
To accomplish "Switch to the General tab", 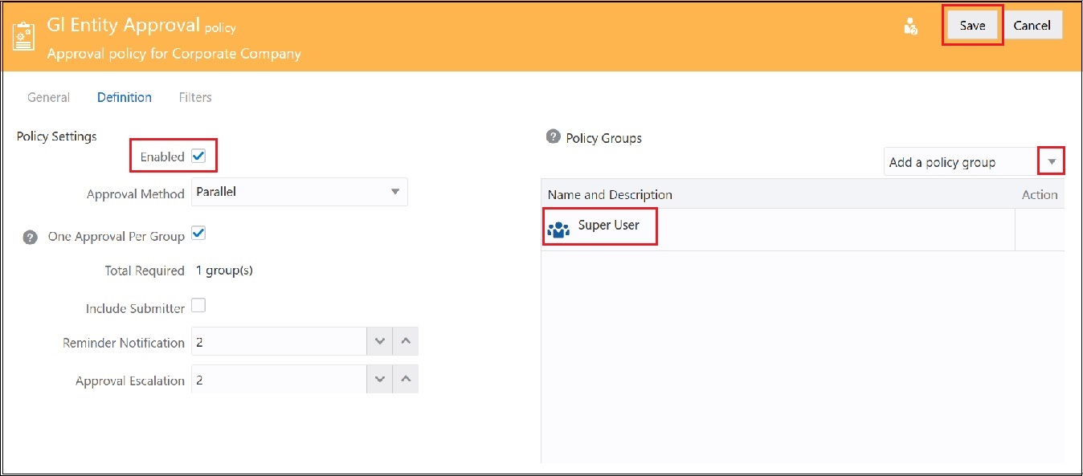I will tap(48, 96).
